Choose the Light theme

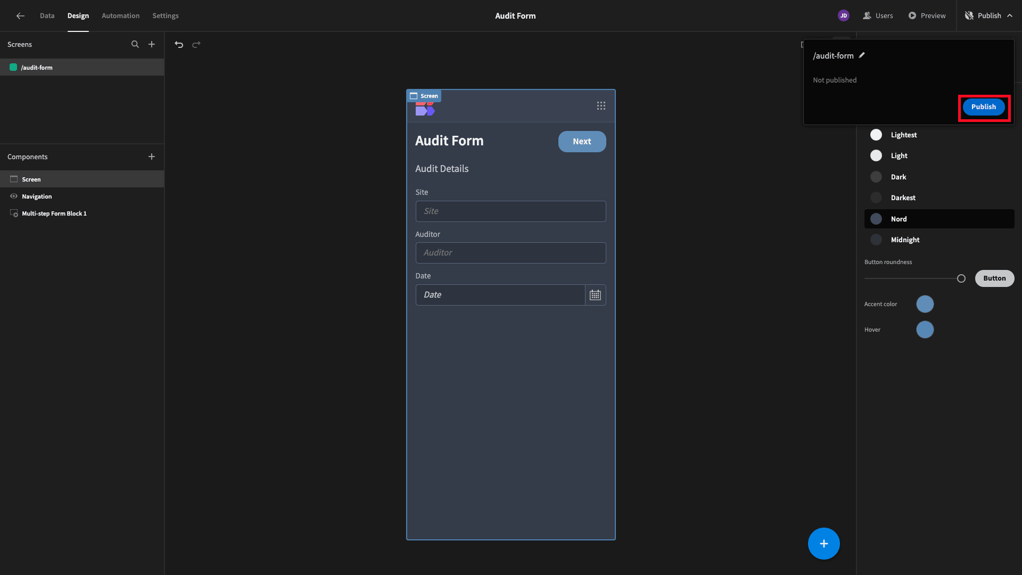tap(939, 156)
